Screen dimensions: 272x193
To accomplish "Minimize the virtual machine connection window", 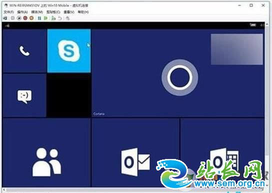I will (x=239, y=5).
